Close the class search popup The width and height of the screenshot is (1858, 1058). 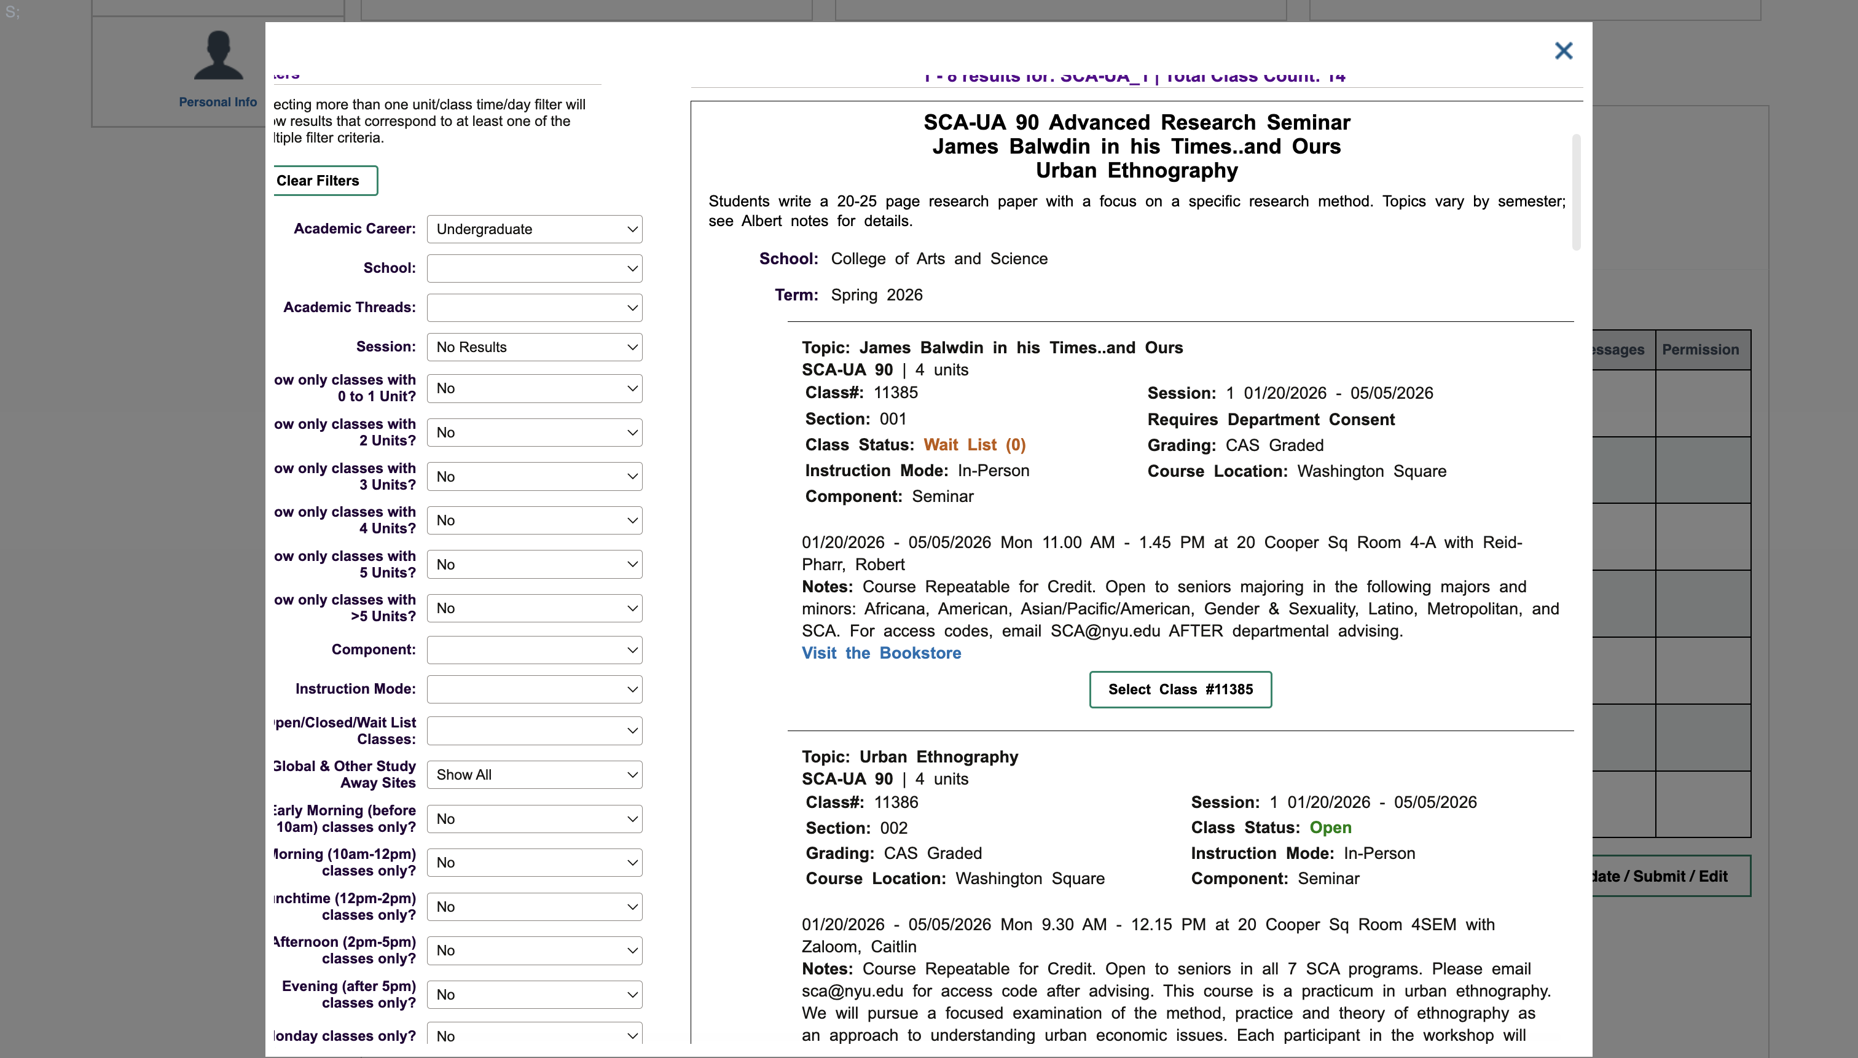(1562, 51)
